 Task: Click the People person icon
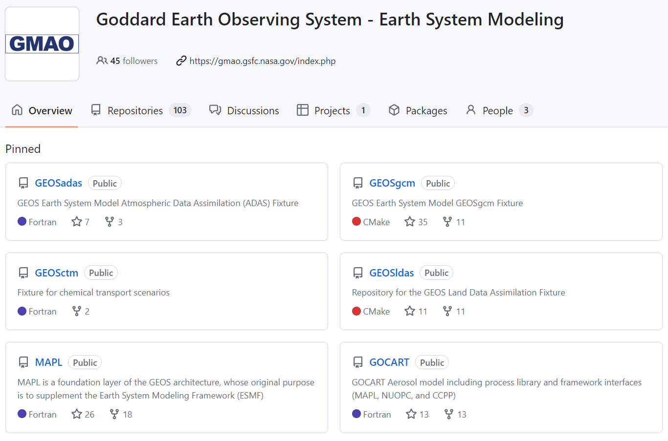(x=471, y=110)
